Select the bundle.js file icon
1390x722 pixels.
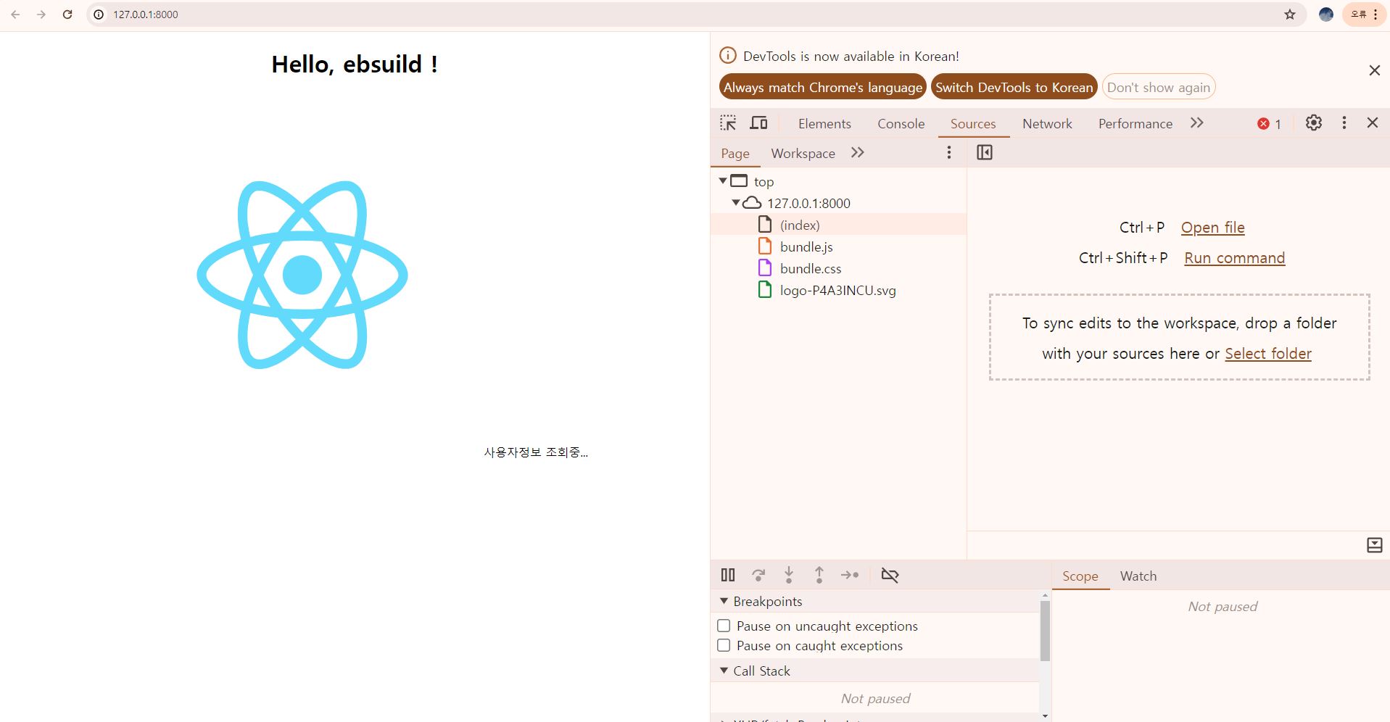(x=765, y=246)
